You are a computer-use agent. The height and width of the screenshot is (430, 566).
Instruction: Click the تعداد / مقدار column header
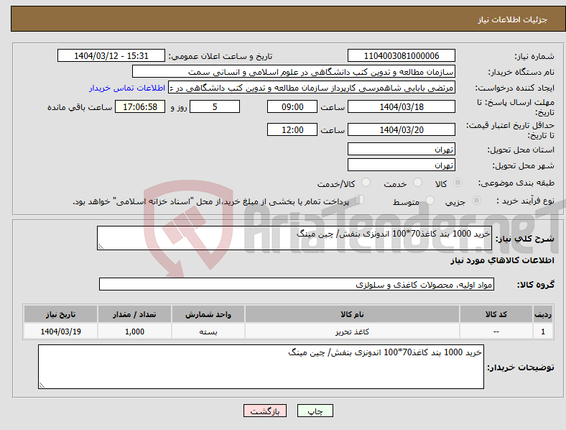click(x=134, y=314)
